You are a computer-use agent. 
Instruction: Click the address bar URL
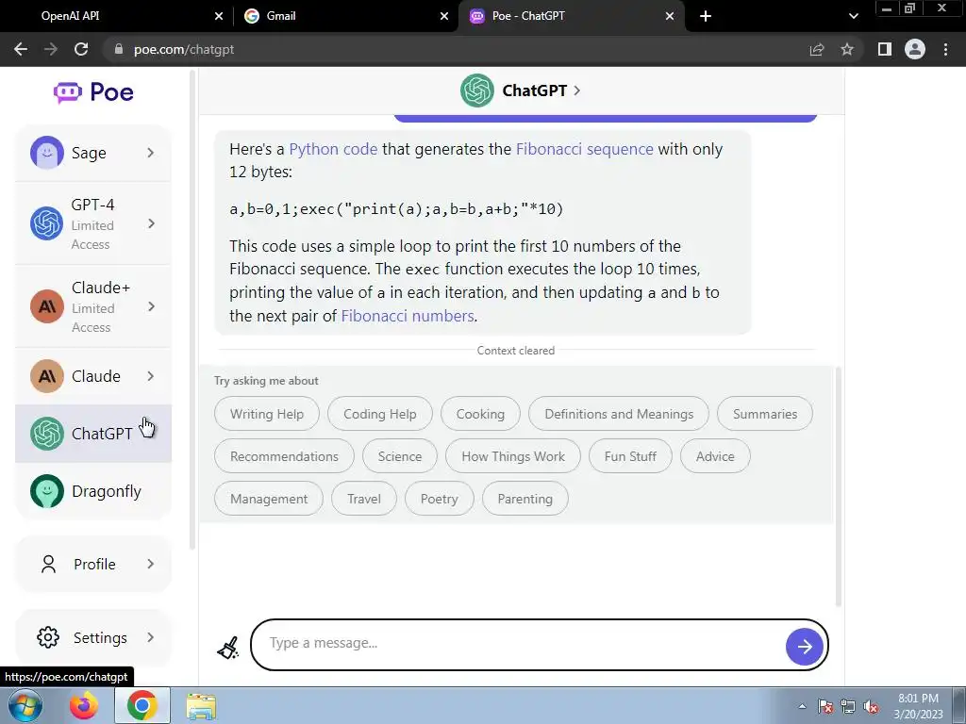pyautogui.click(x=184, y=49)
